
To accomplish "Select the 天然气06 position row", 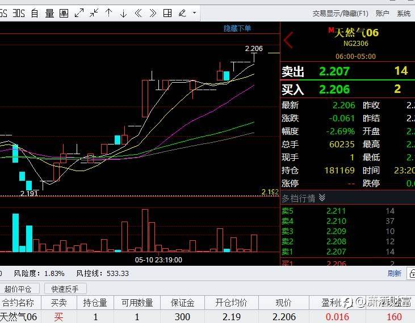I will click(x=208, y=317).
